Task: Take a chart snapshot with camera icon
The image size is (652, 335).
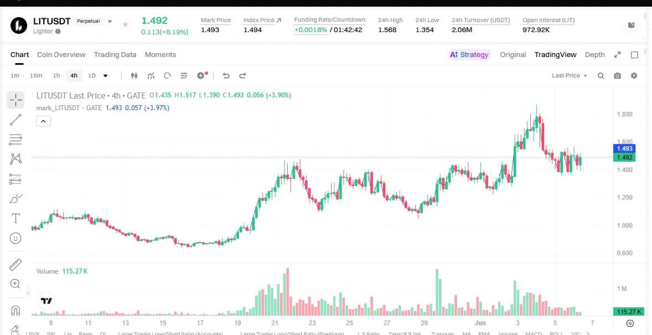Action: pyautogui.click(x=618, y=75)
